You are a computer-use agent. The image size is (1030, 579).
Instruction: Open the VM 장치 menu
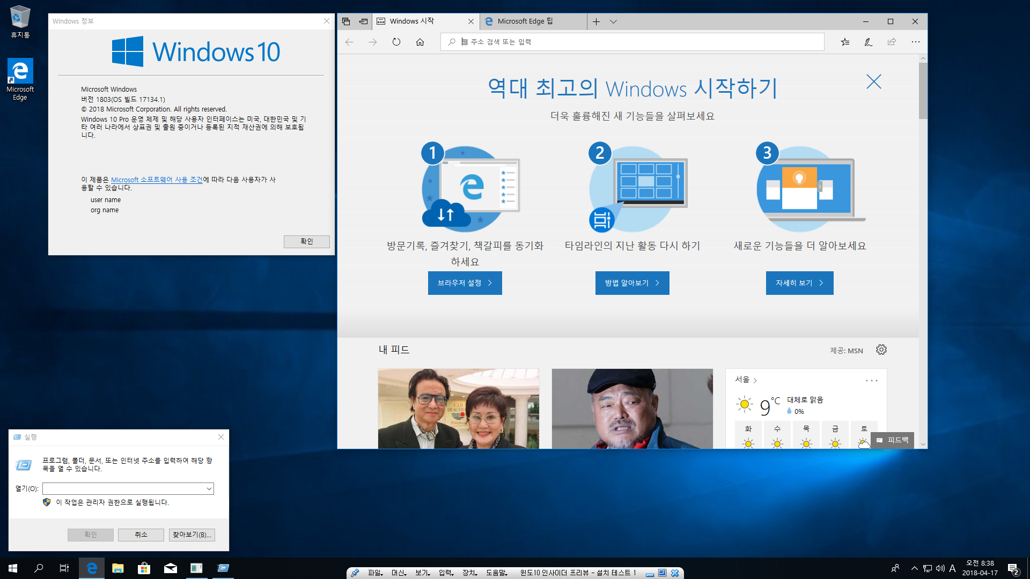[470, 573]
